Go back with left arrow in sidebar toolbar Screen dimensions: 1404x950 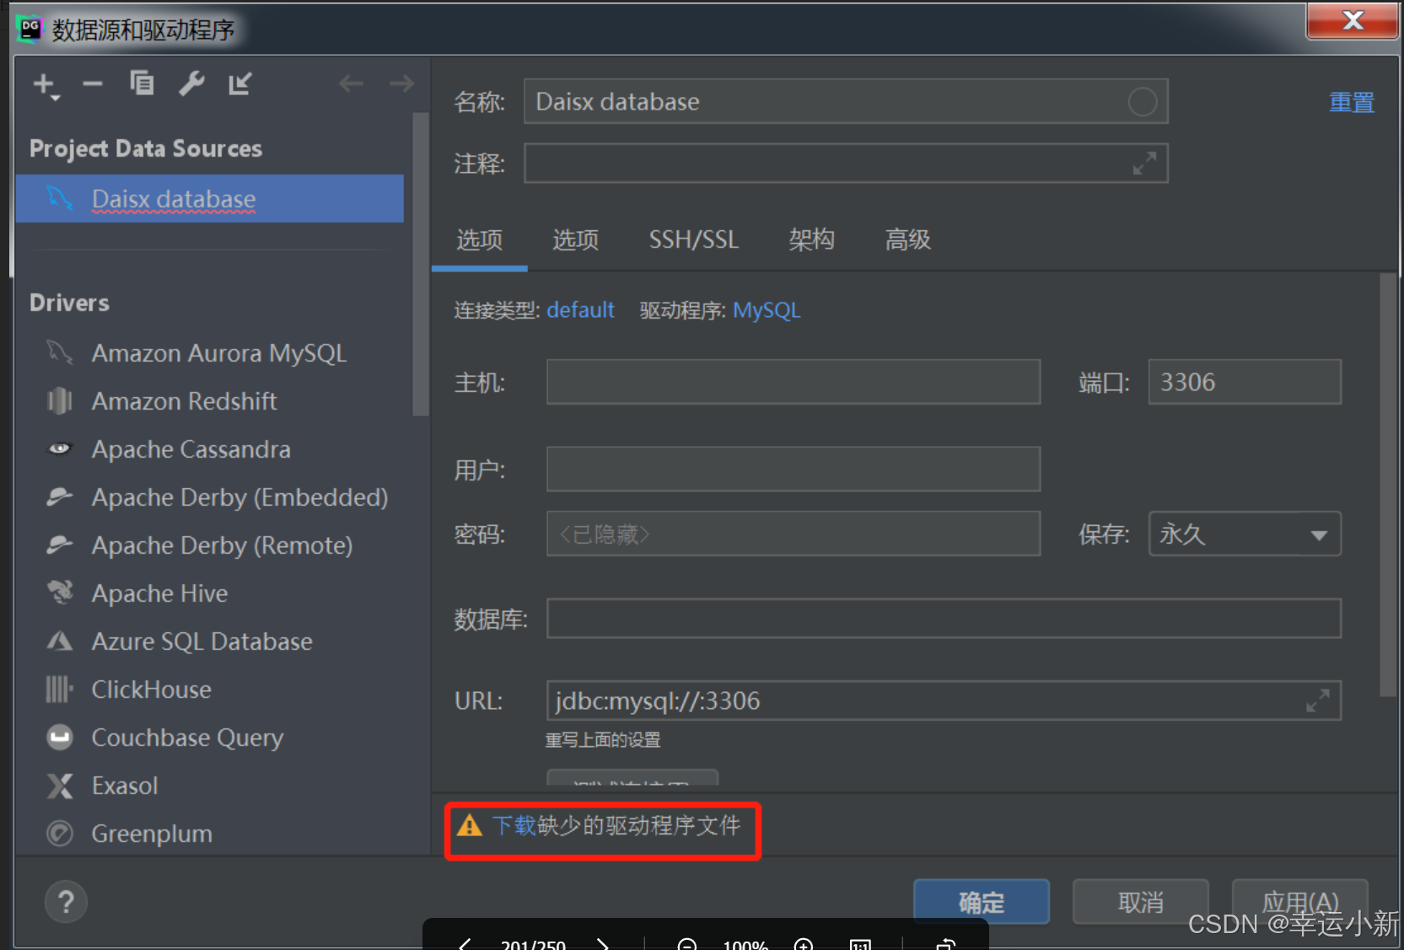(x=351, y=83)
